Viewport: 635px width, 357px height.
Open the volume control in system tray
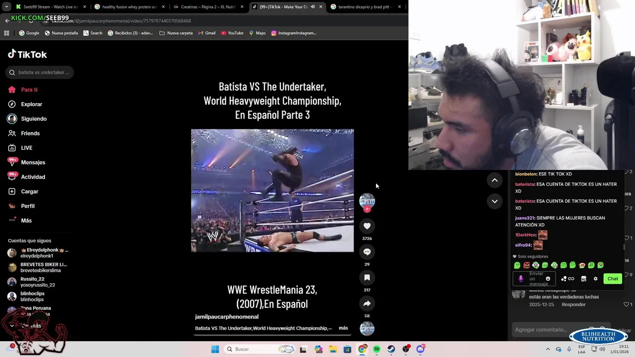[602, 349]
